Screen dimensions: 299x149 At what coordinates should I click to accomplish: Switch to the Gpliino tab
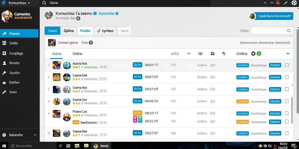[x=69, y=31]
